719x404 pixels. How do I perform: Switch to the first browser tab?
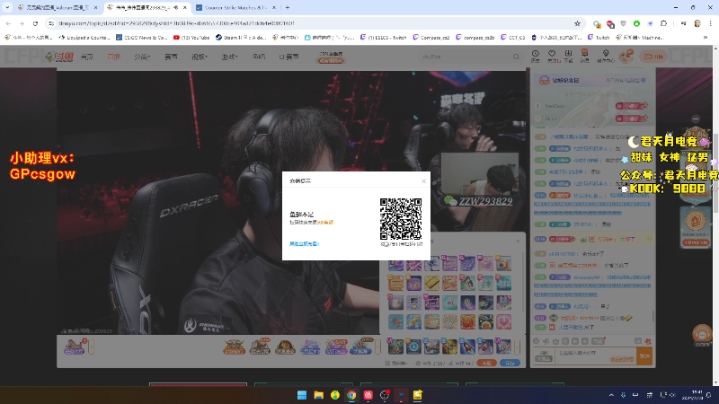click(x=58, y=8)
